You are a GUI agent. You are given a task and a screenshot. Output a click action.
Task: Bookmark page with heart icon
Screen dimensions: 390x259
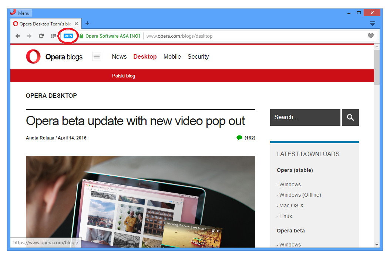coord(371,36)
